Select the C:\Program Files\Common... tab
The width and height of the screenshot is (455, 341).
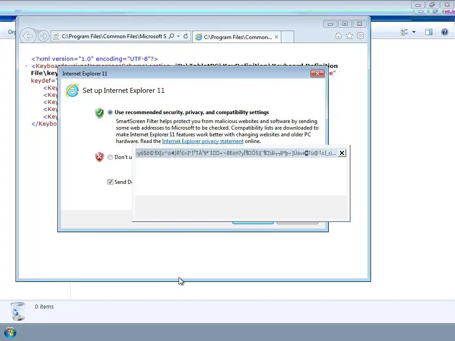[237, 37]
